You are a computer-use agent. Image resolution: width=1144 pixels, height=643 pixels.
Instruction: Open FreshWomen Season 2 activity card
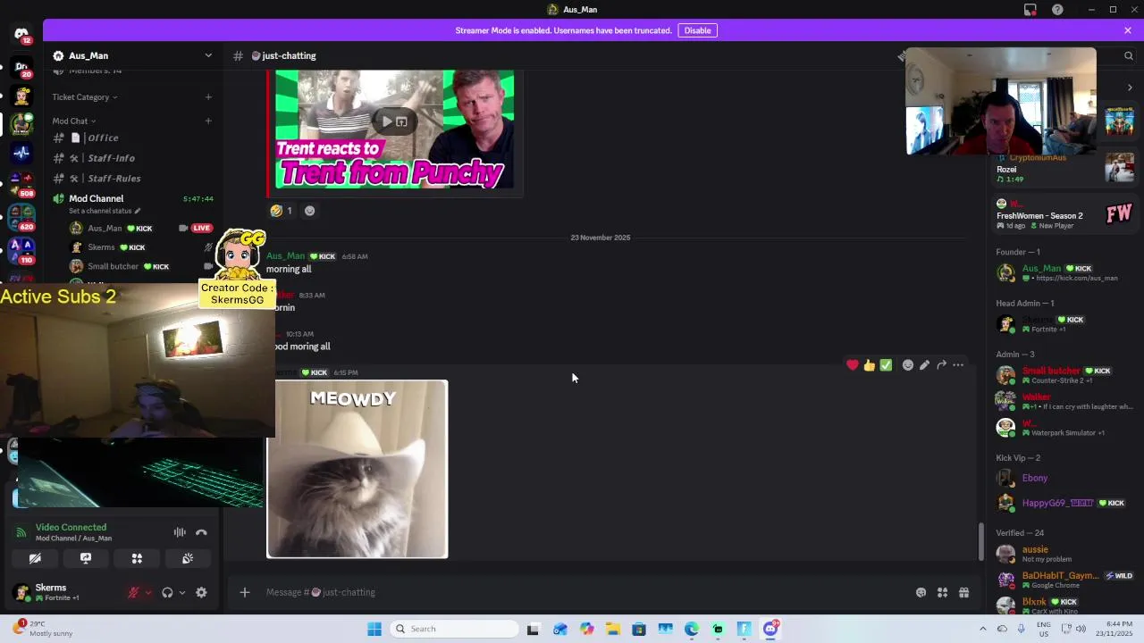point(1064,214)
